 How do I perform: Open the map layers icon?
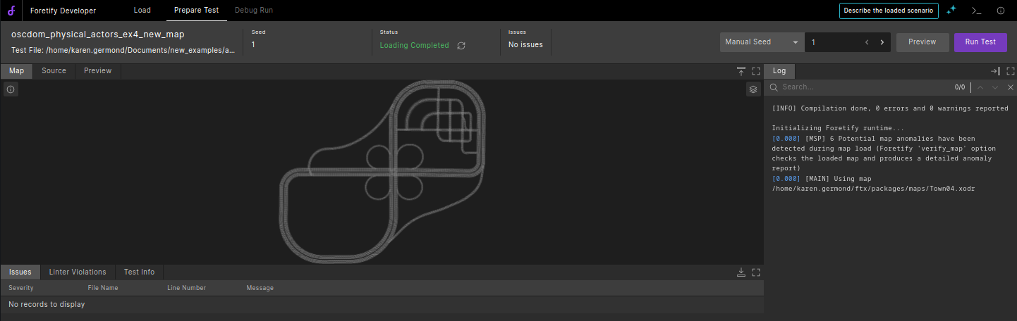click(x=753, y=89)
